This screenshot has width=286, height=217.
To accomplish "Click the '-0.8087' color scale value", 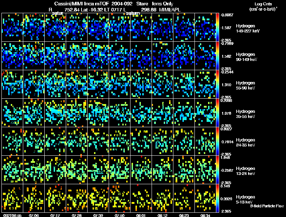I will click(227, 15).
